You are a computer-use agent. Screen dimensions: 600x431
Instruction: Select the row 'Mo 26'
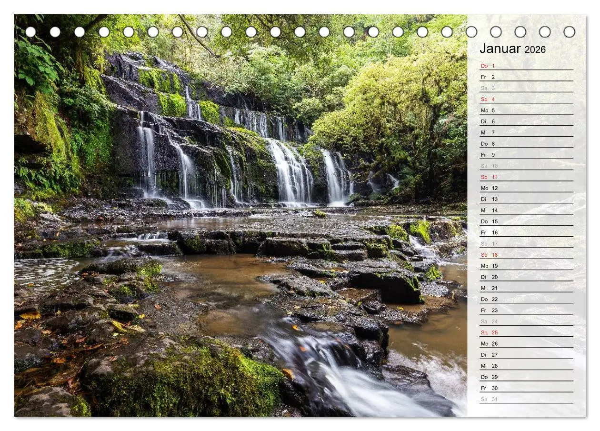coord(526,343)
